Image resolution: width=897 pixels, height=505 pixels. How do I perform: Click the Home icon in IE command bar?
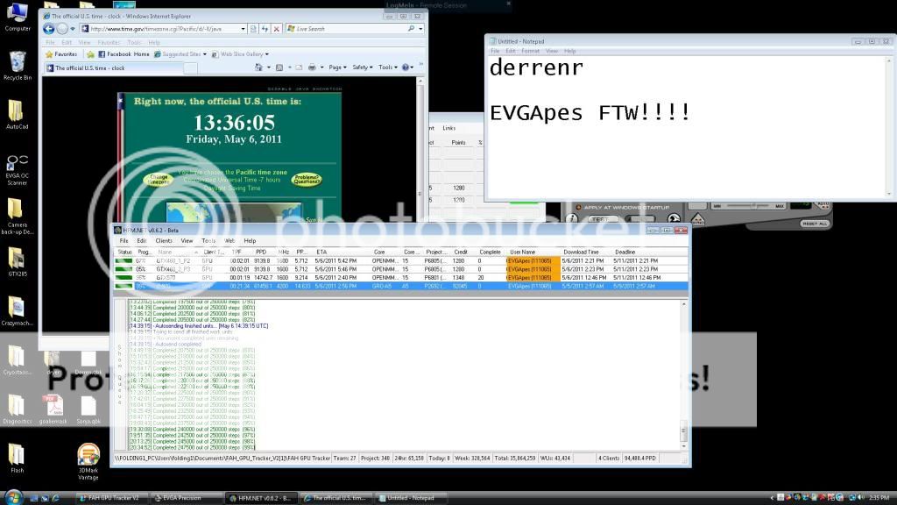258,68
